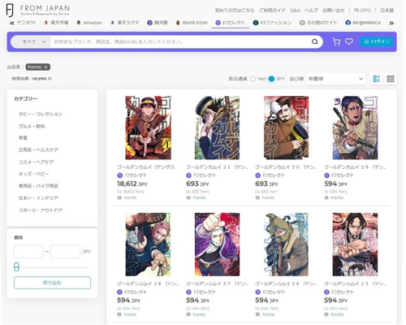Open the 新着順 sort order dropdown
Viewport: 406px width, 325px height.
click(x=335, y=79)
